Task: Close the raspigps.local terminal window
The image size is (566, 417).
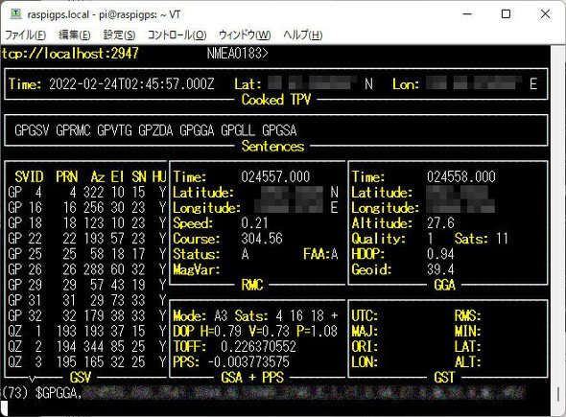Action: [545, 14]
